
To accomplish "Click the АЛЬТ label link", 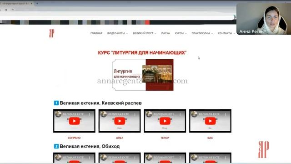I will pos(120,138).
